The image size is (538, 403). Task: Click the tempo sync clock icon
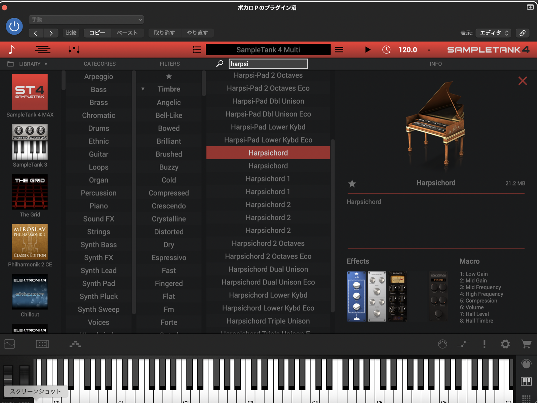(x=386, y=50)
